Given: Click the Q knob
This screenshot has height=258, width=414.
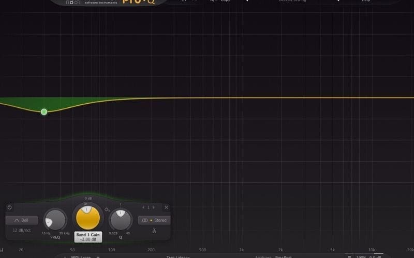Looking at the screenshot, I should 121,220.
